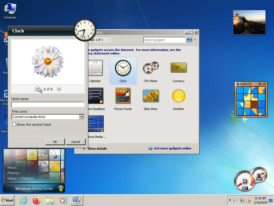This screenshot has height=206, width=274.
Task: Maximize the Gadget Gallery window
Action: [x=191, y=32]
